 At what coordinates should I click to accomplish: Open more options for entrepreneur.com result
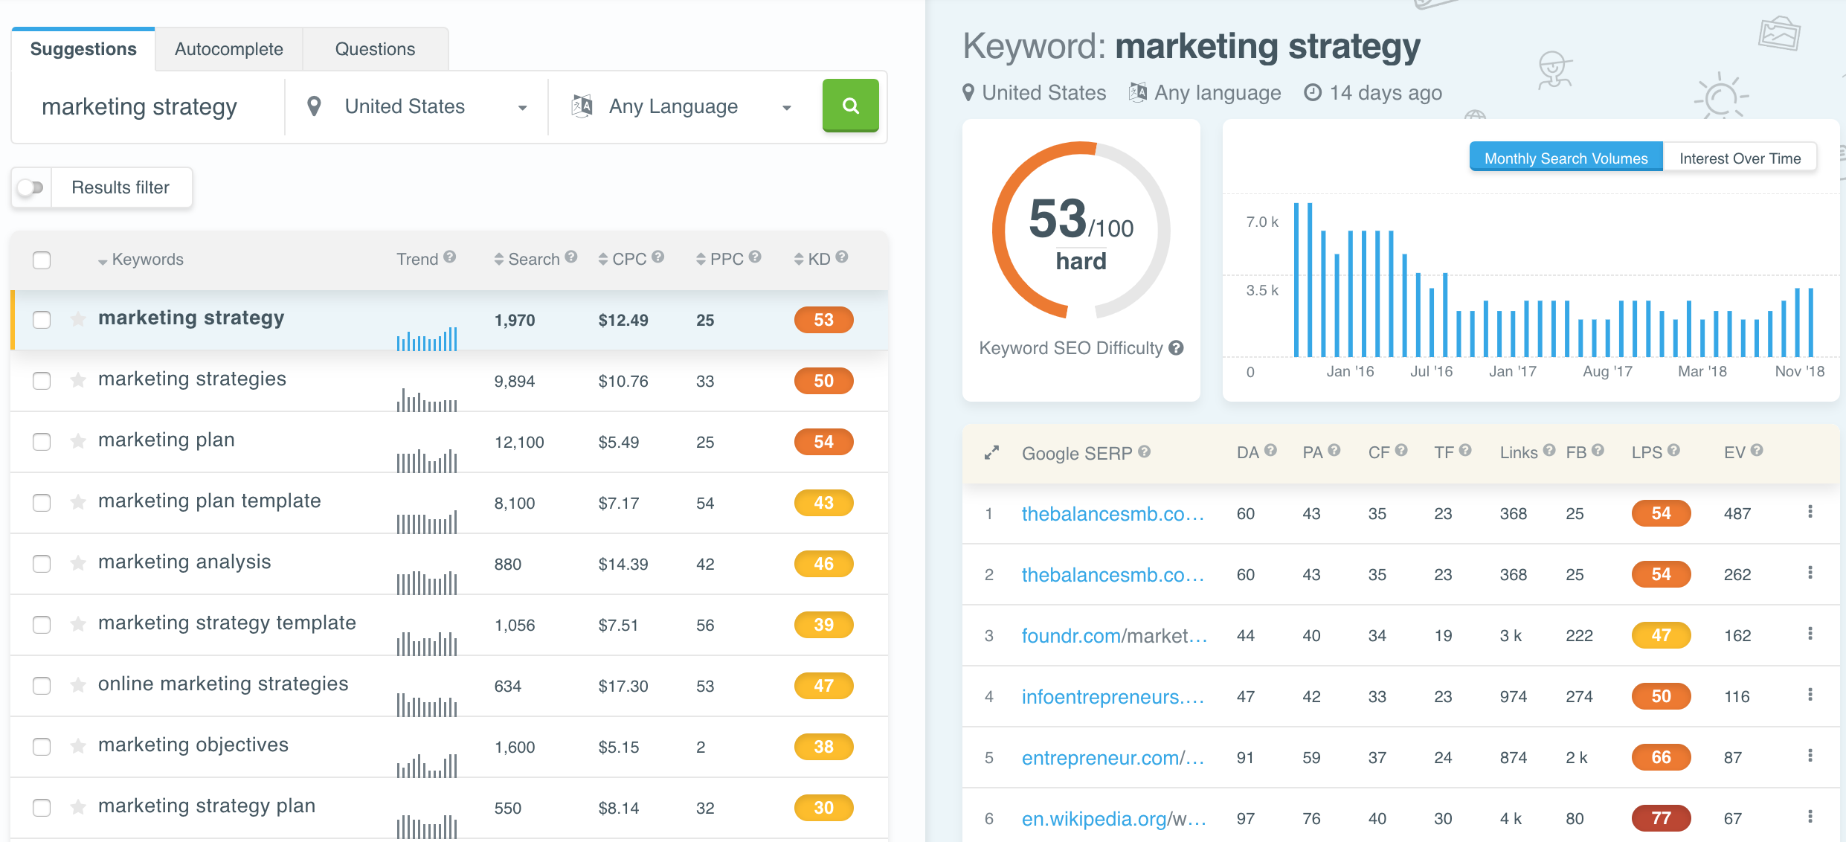pos(1810,756)
